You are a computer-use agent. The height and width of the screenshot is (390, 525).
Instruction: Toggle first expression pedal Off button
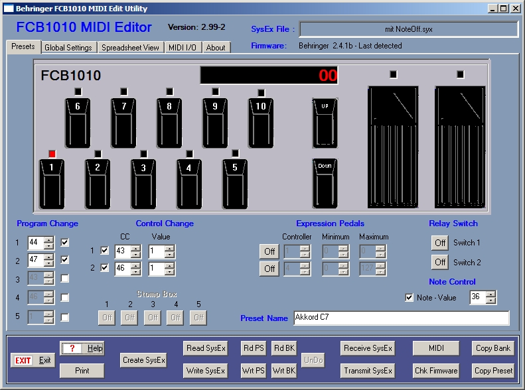[x=269, y=251]
